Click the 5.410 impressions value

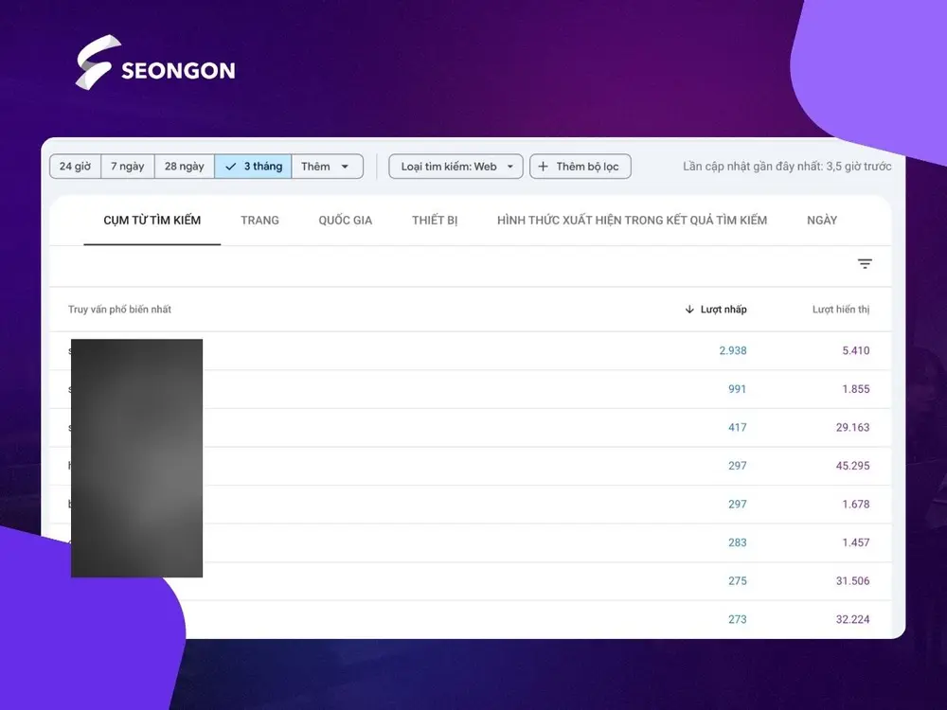click(856, 351)
